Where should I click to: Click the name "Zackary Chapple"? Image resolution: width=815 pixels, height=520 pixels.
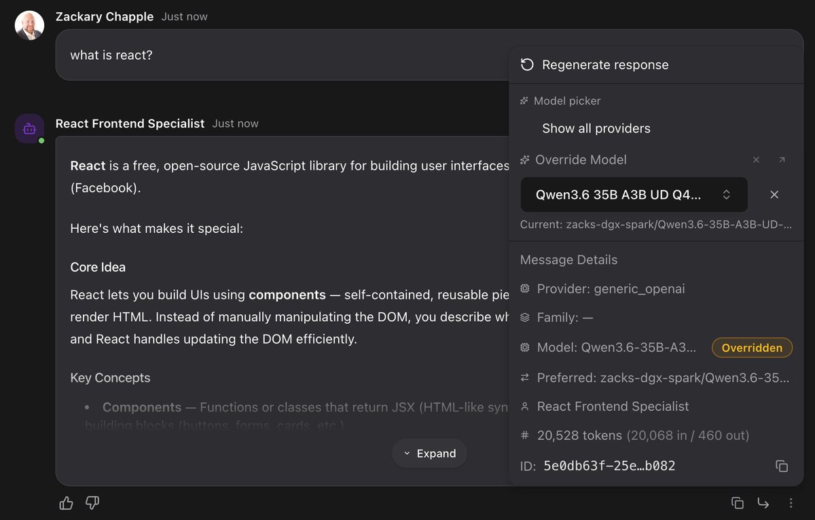[105, 16]
